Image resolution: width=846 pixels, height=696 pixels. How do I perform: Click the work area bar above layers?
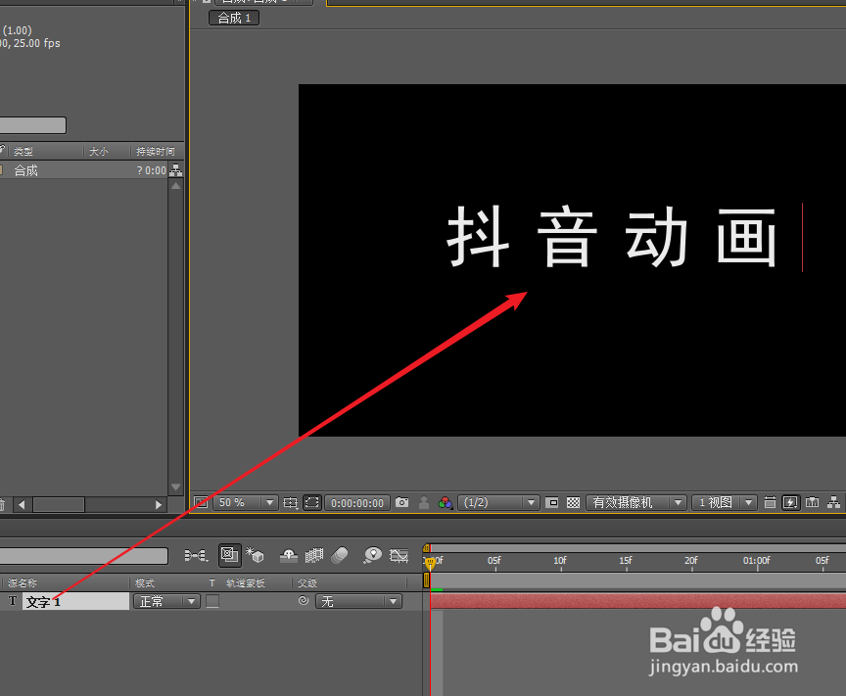(638, 580)
